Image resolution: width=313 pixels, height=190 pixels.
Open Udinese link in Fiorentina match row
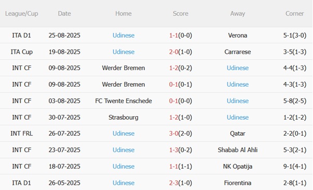point(123,183)
